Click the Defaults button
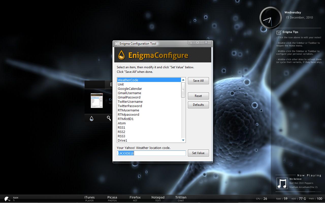 pos(198,105)
